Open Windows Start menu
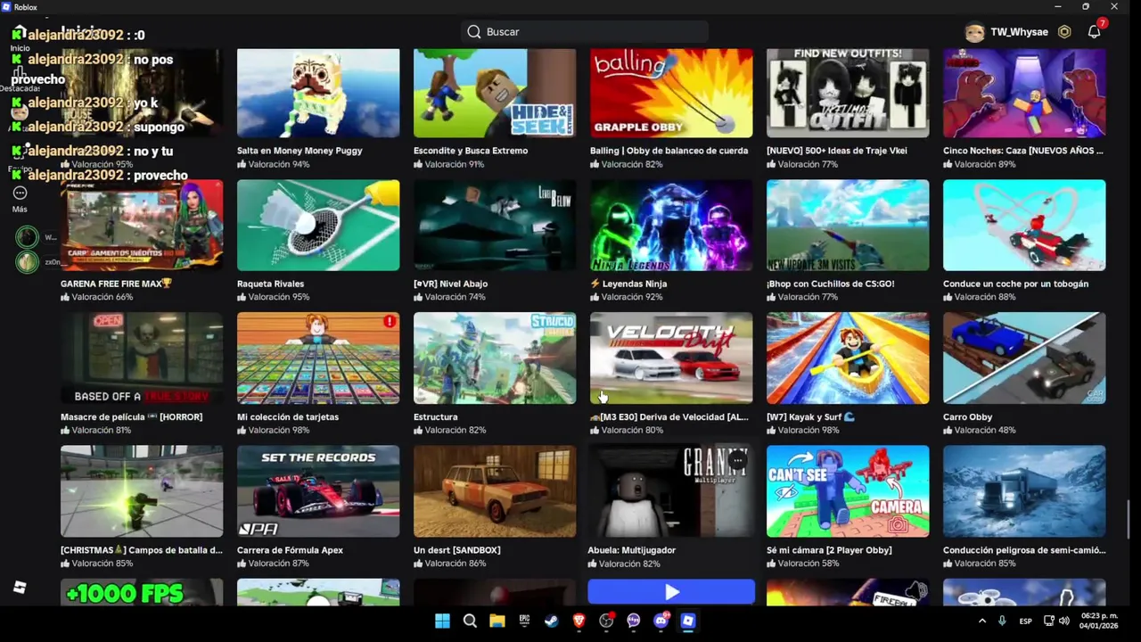1141x642 pixels. click(442, 621)
